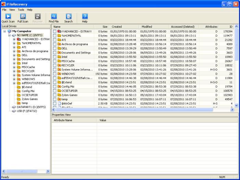
Task: Select the USB (F:) drive icon
Action: (x=14, y=111)
